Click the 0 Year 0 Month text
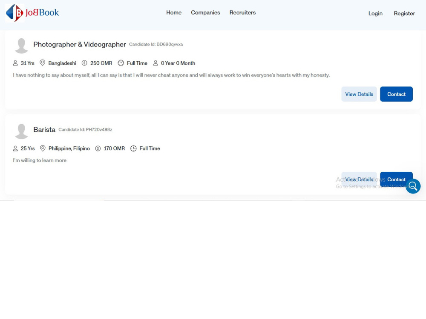 (178, 63)
